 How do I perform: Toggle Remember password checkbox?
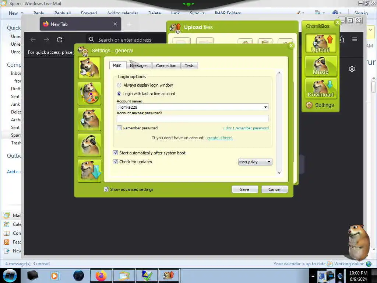[119, 128]
